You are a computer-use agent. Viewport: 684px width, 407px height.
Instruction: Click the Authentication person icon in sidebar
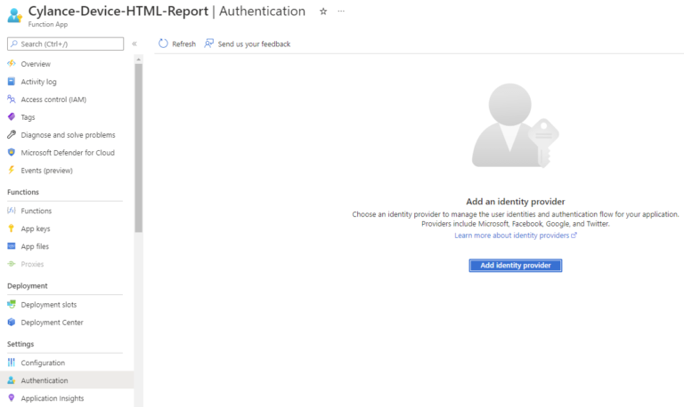tap(12, 380)
